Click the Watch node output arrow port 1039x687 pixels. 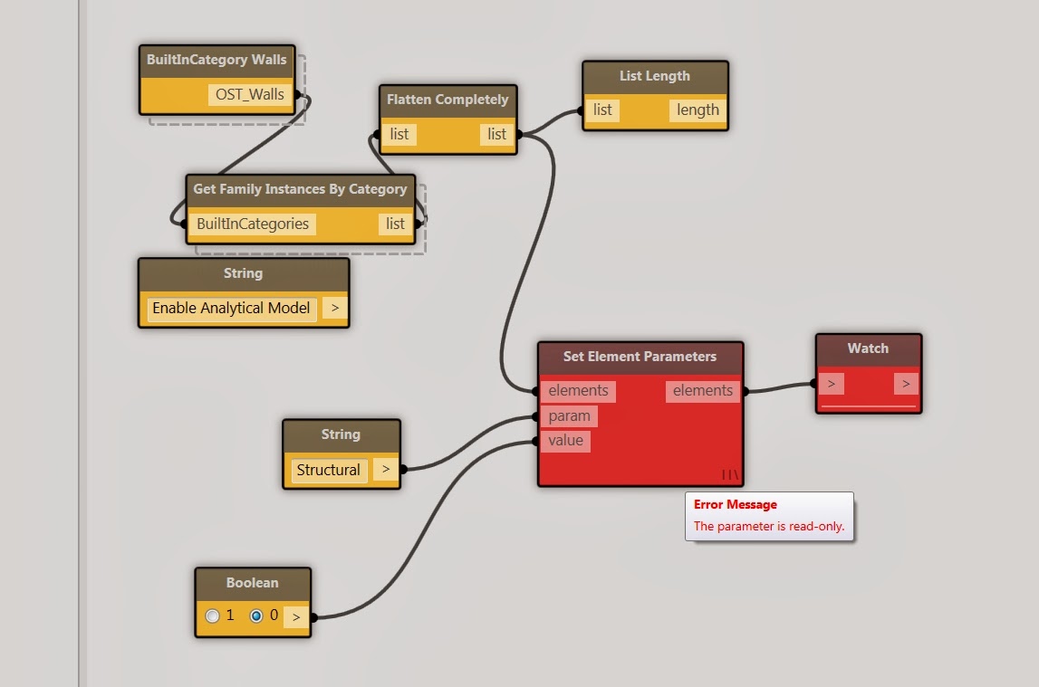point(906,383)
